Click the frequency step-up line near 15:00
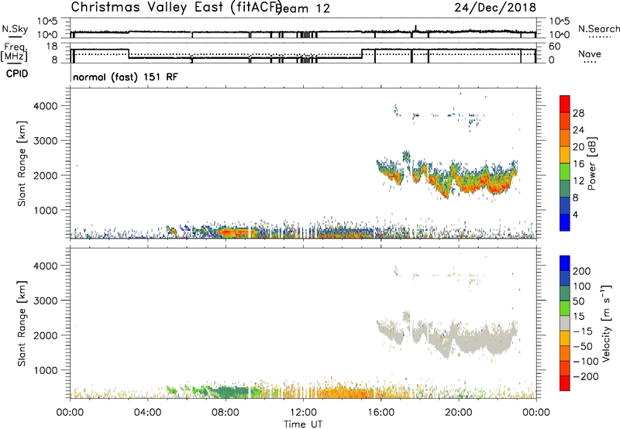The image size is (620, 429). click(x=362, y=53)
